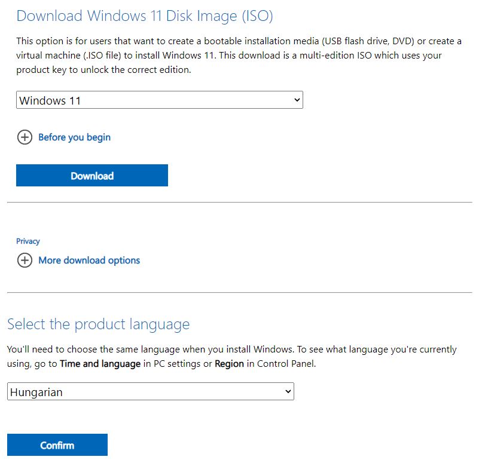Screen dimensions: 482x466
Task: Click the divider line below More download options
Action: pyautogui.click(x=239, y=293)
